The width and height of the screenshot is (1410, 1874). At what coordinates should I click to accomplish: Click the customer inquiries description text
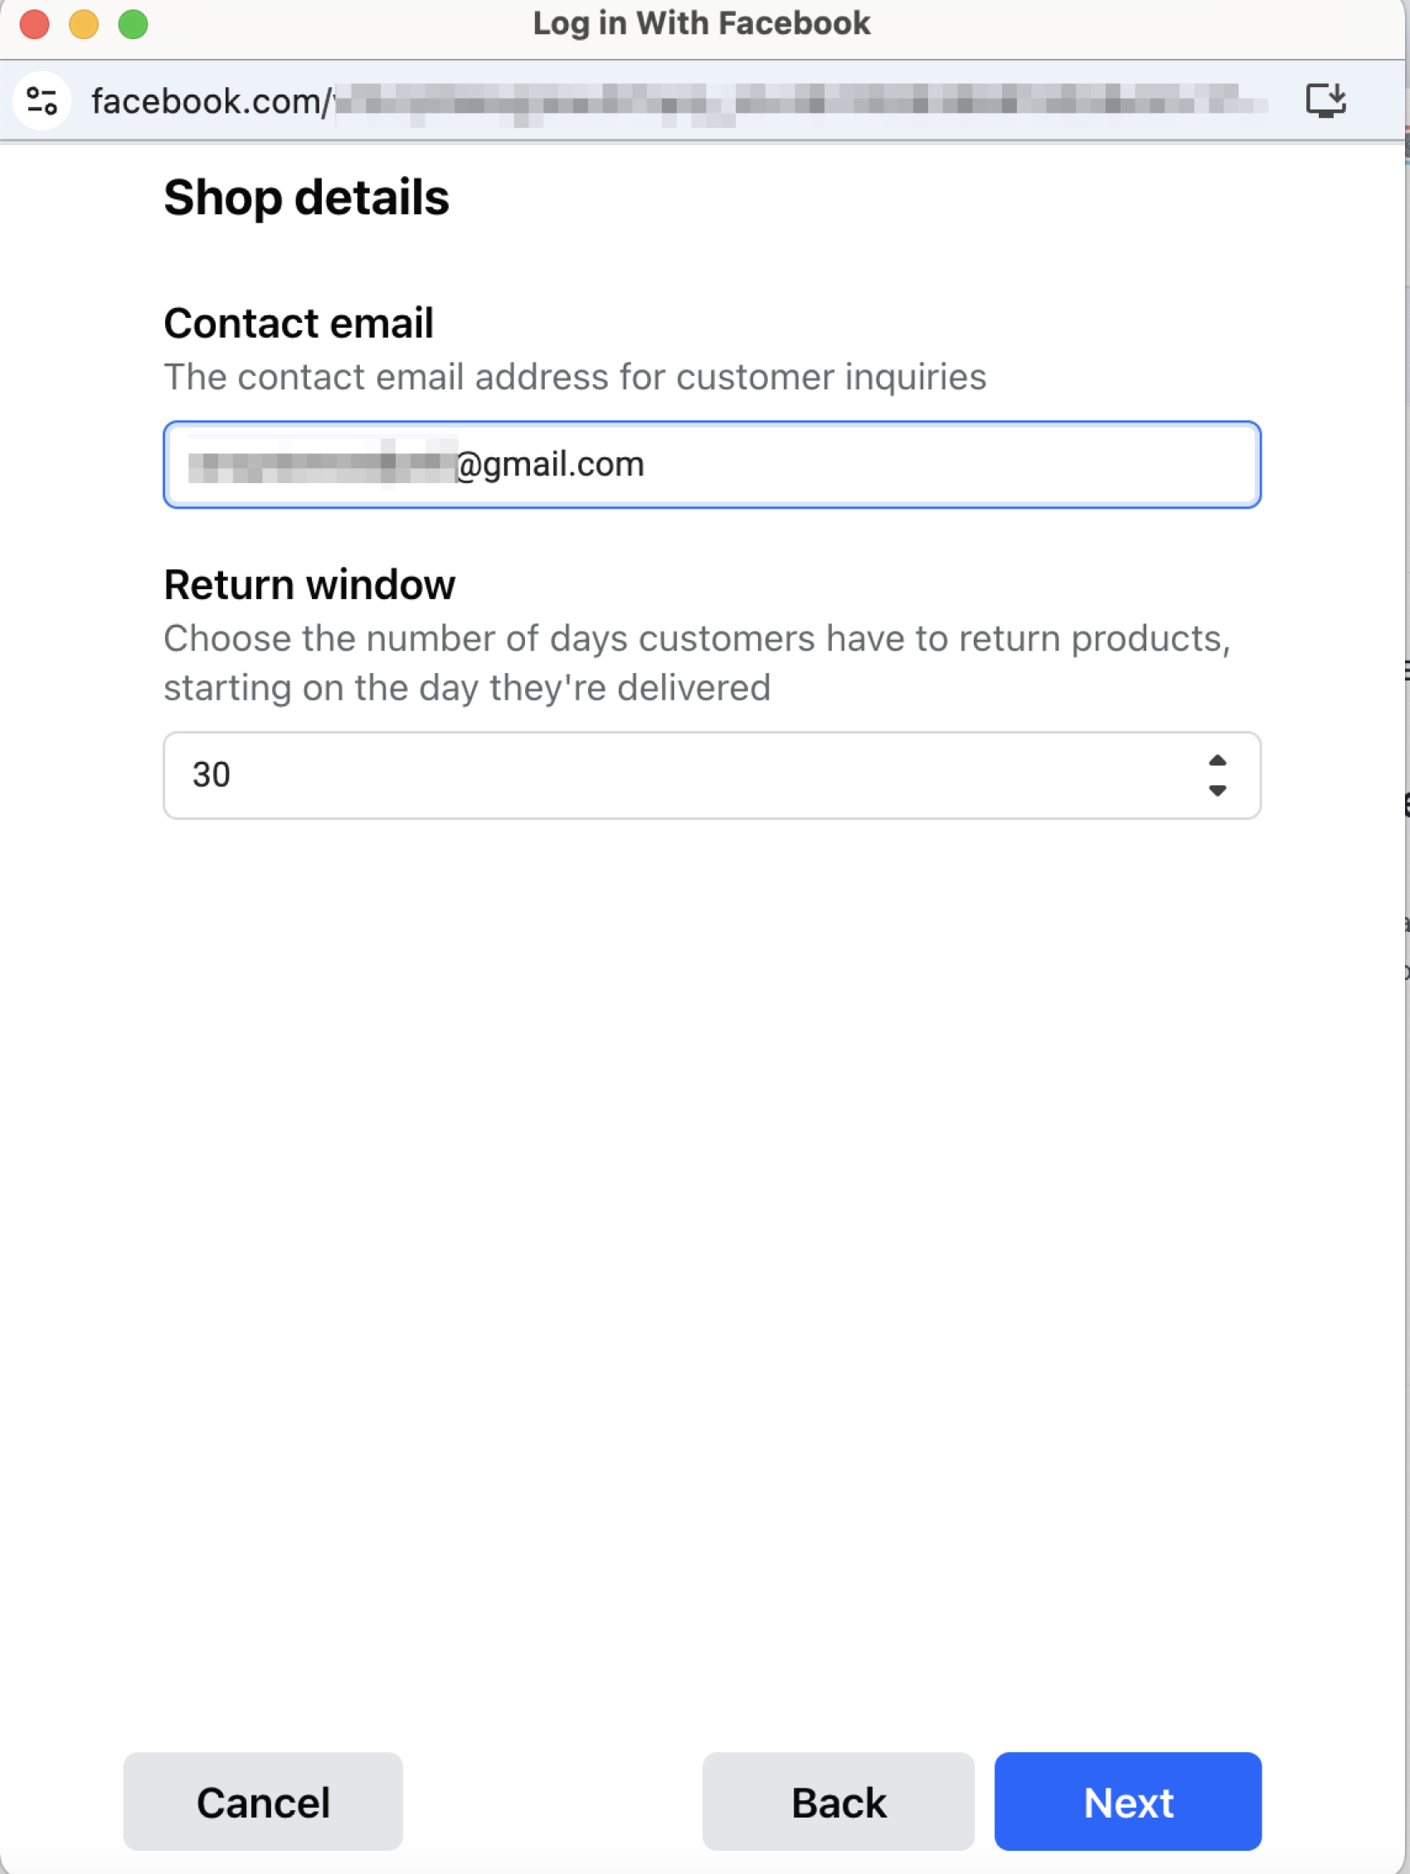pyautogui.click(x=575, y=377)
